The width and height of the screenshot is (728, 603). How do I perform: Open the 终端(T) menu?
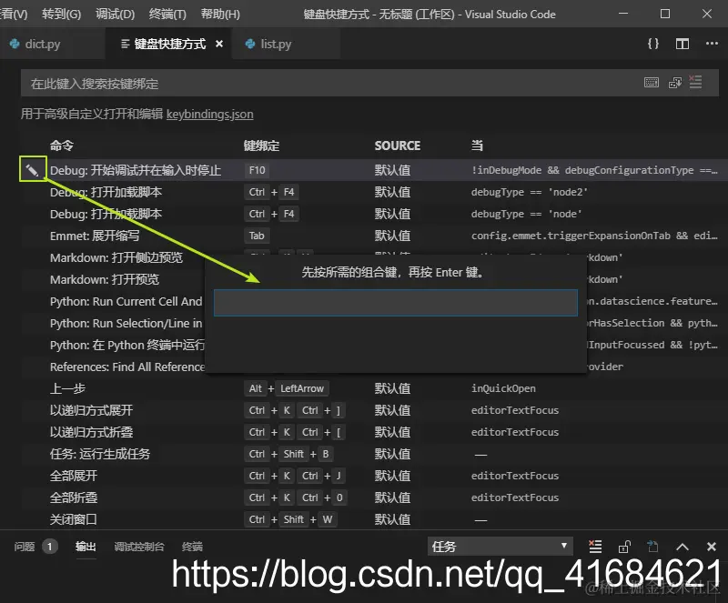167,14
